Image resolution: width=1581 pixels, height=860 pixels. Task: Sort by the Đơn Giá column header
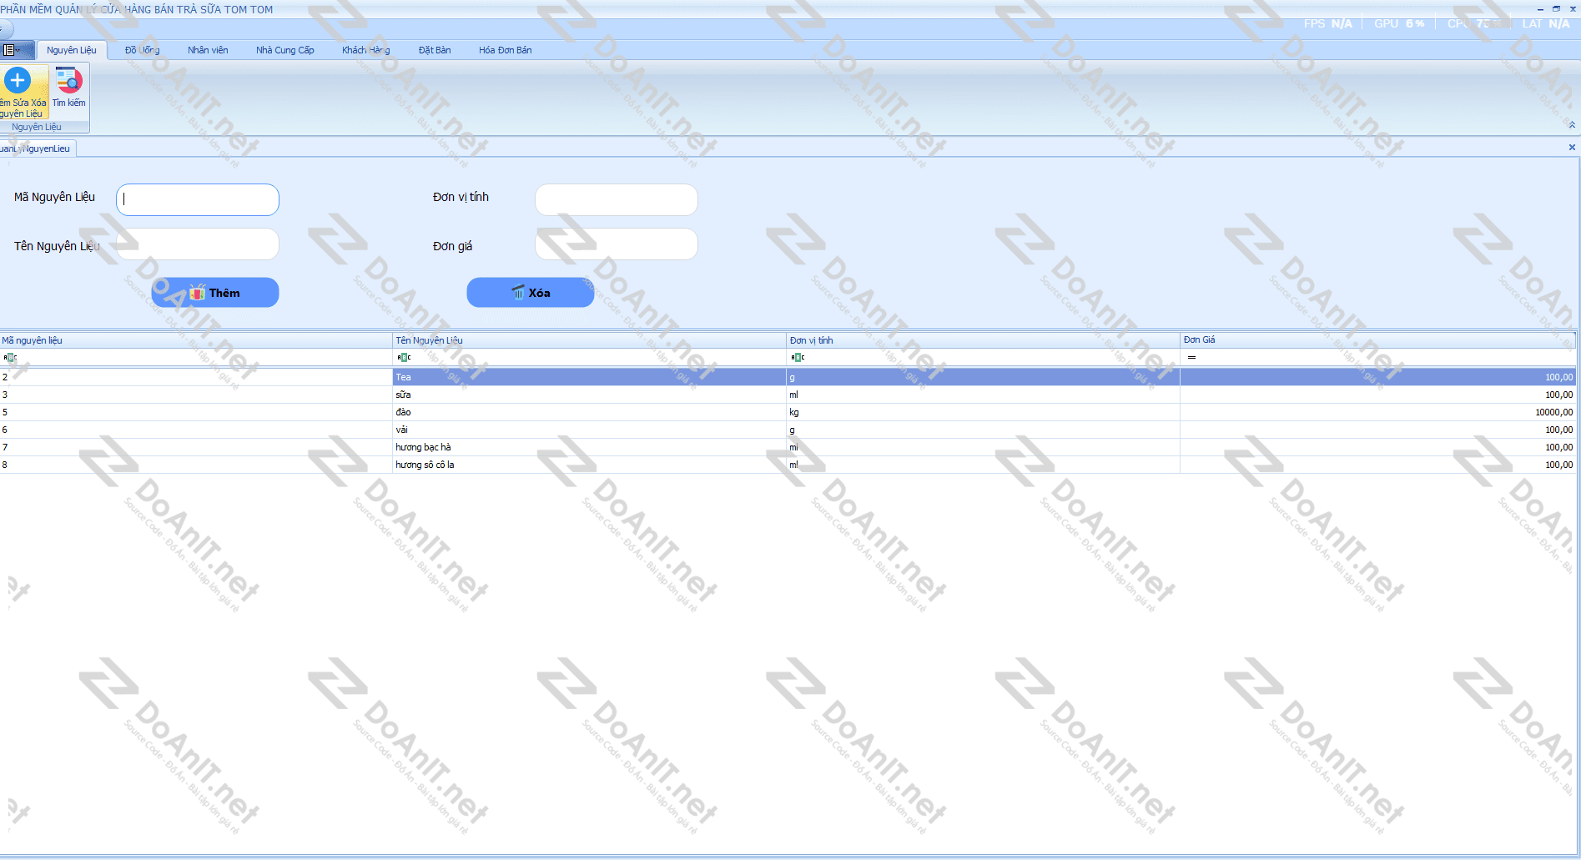(1377, 340)
